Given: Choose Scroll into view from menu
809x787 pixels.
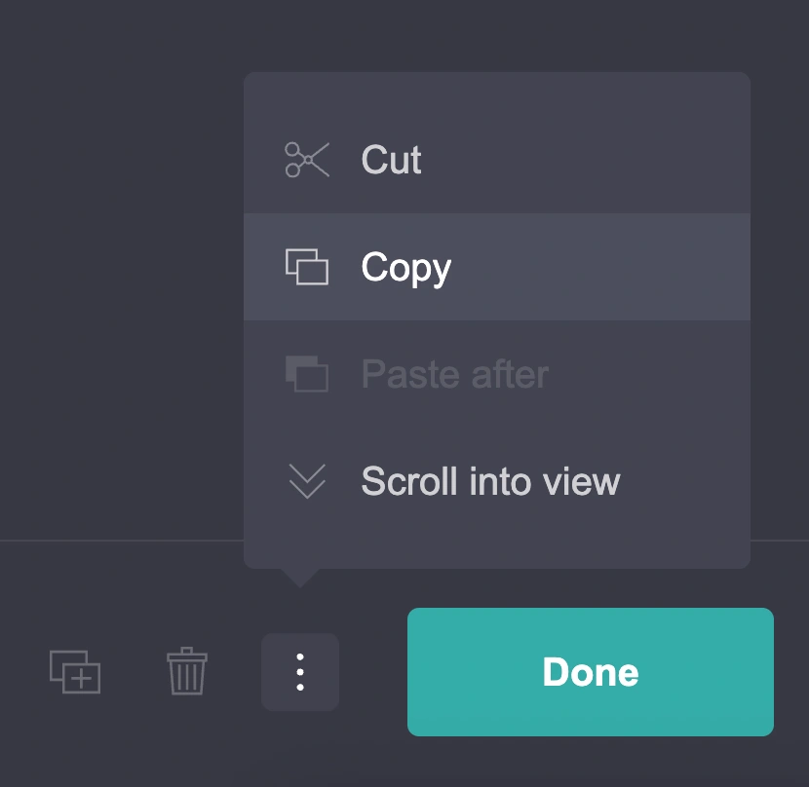Looking at the screenshot, I should coord(497,481).
